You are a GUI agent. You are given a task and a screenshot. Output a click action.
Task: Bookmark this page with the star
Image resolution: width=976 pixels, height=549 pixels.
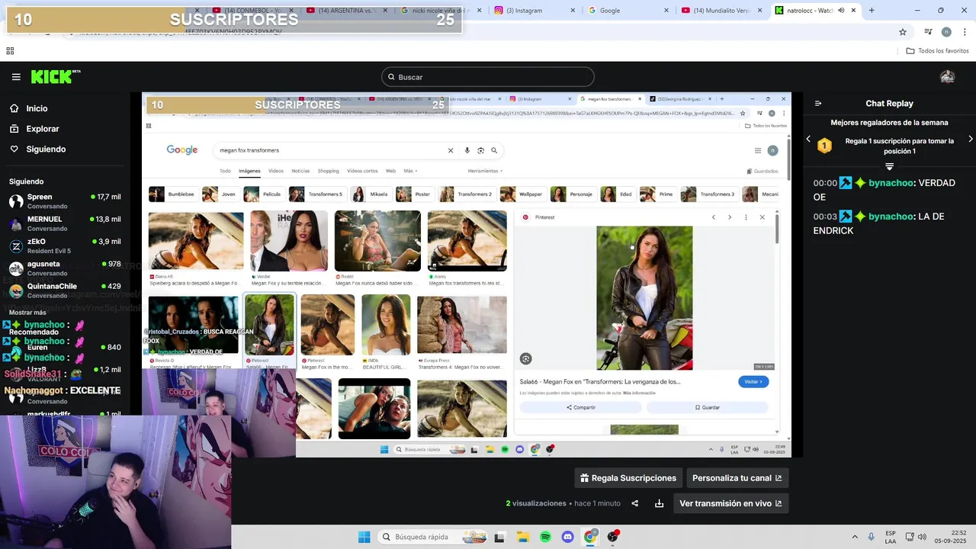(903, 32)
